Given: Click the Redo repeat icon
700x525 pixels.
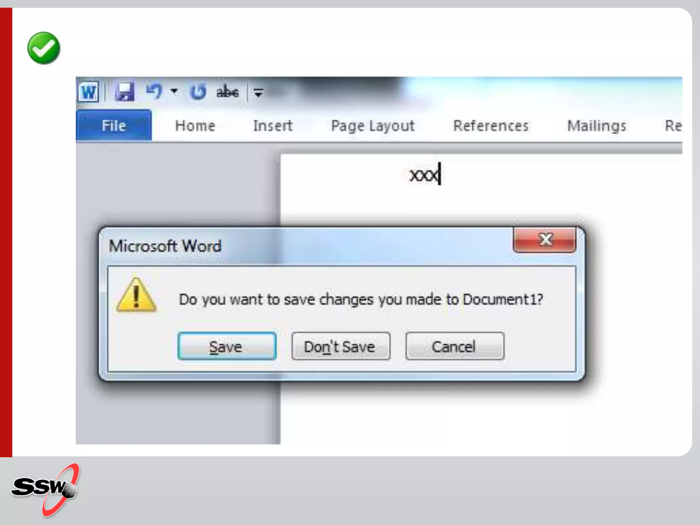Looking at the screenshot, I should point(198,92).
